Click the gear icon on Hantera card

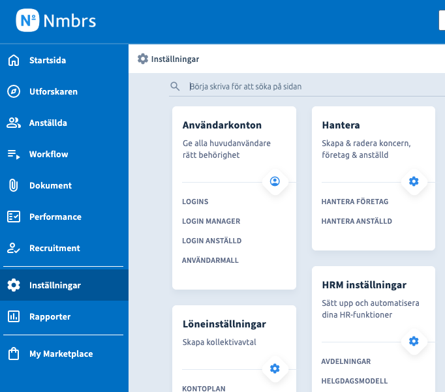click(x=414, y=181)
